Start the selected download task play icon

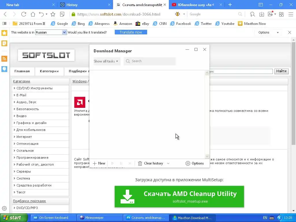click(112, 163)
